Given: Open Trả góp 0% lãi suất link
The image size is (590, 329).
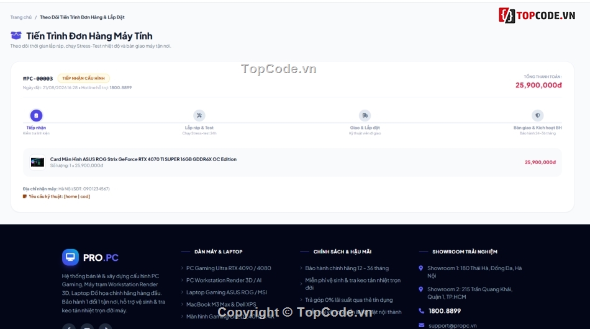Looking at the screenshot, I should tap(349, 300).
